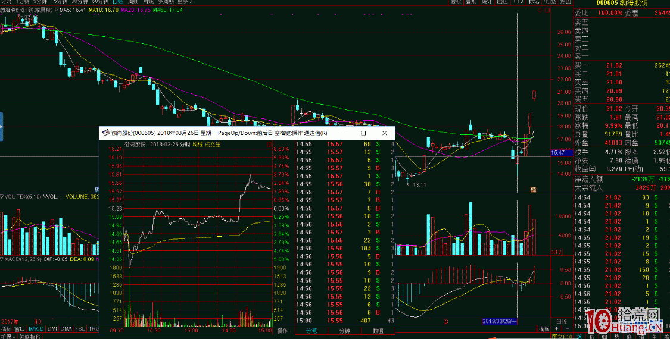Click the 现价 21.02 value
670x339 pixels.
point(613,109)
